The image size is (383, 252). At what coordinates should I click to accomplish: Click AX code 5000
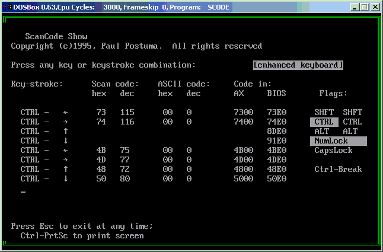point(244,178)
